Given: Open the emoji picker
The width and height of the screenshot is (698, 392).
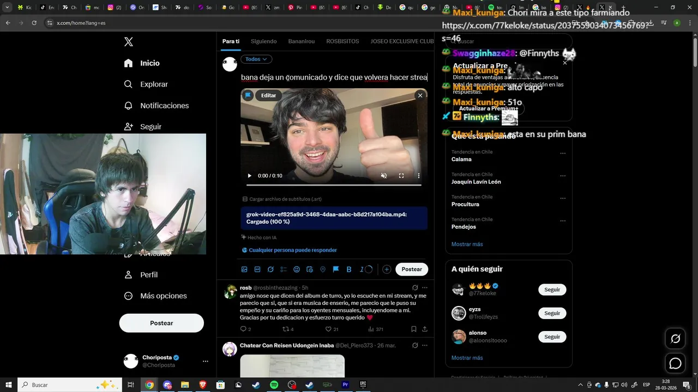Looking at the screenshot, I should (297, 269).
